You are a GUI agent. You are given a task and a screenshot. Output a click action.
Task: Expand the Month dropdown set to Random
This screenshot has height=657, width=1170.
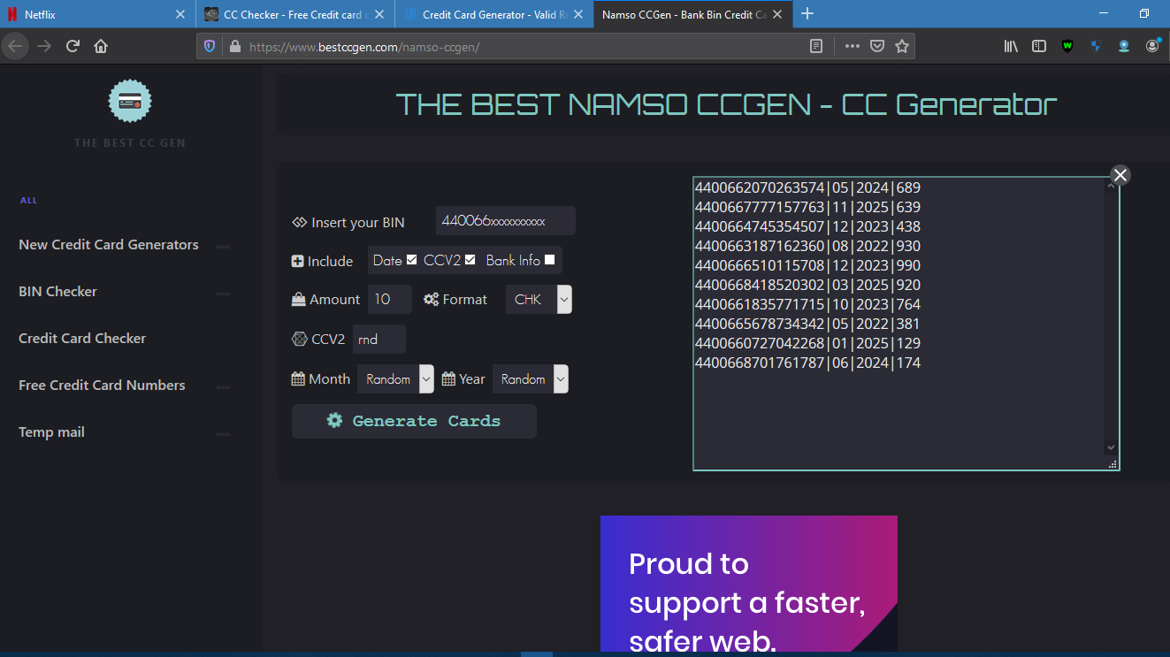pos(426,378)
